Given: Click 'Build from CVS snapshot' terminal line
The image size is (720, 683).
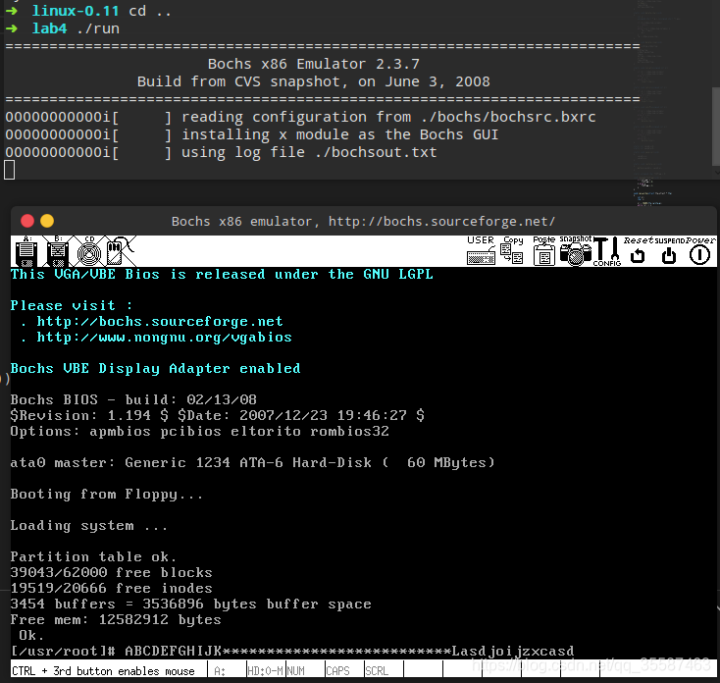Looking at the screenshot, I should (x=314, y=81).
